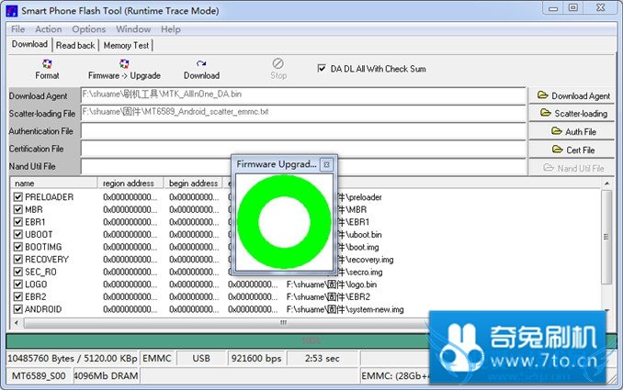Click the Download Agent path field
The image size is (623, 390).
click(x=303, y=94)
